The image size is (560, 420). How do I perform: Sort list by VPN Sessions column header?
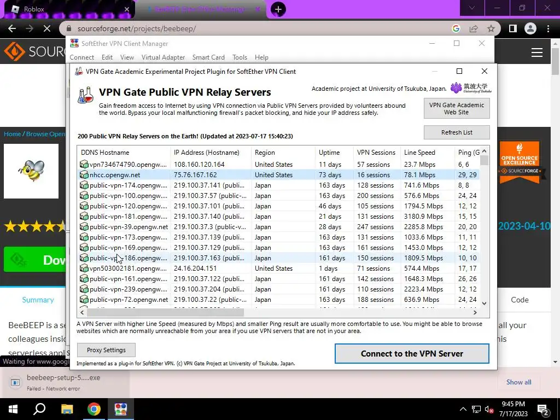click(x=377, y=153)
